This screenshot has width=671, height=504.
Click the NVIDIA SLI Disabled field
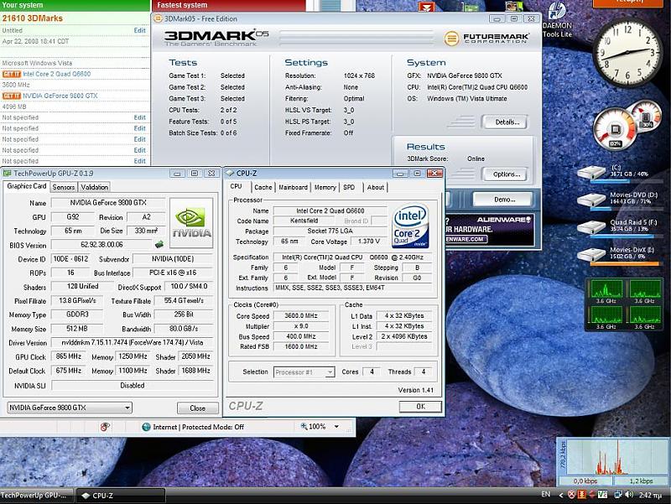pyautogui.click(x=133, y=386)
